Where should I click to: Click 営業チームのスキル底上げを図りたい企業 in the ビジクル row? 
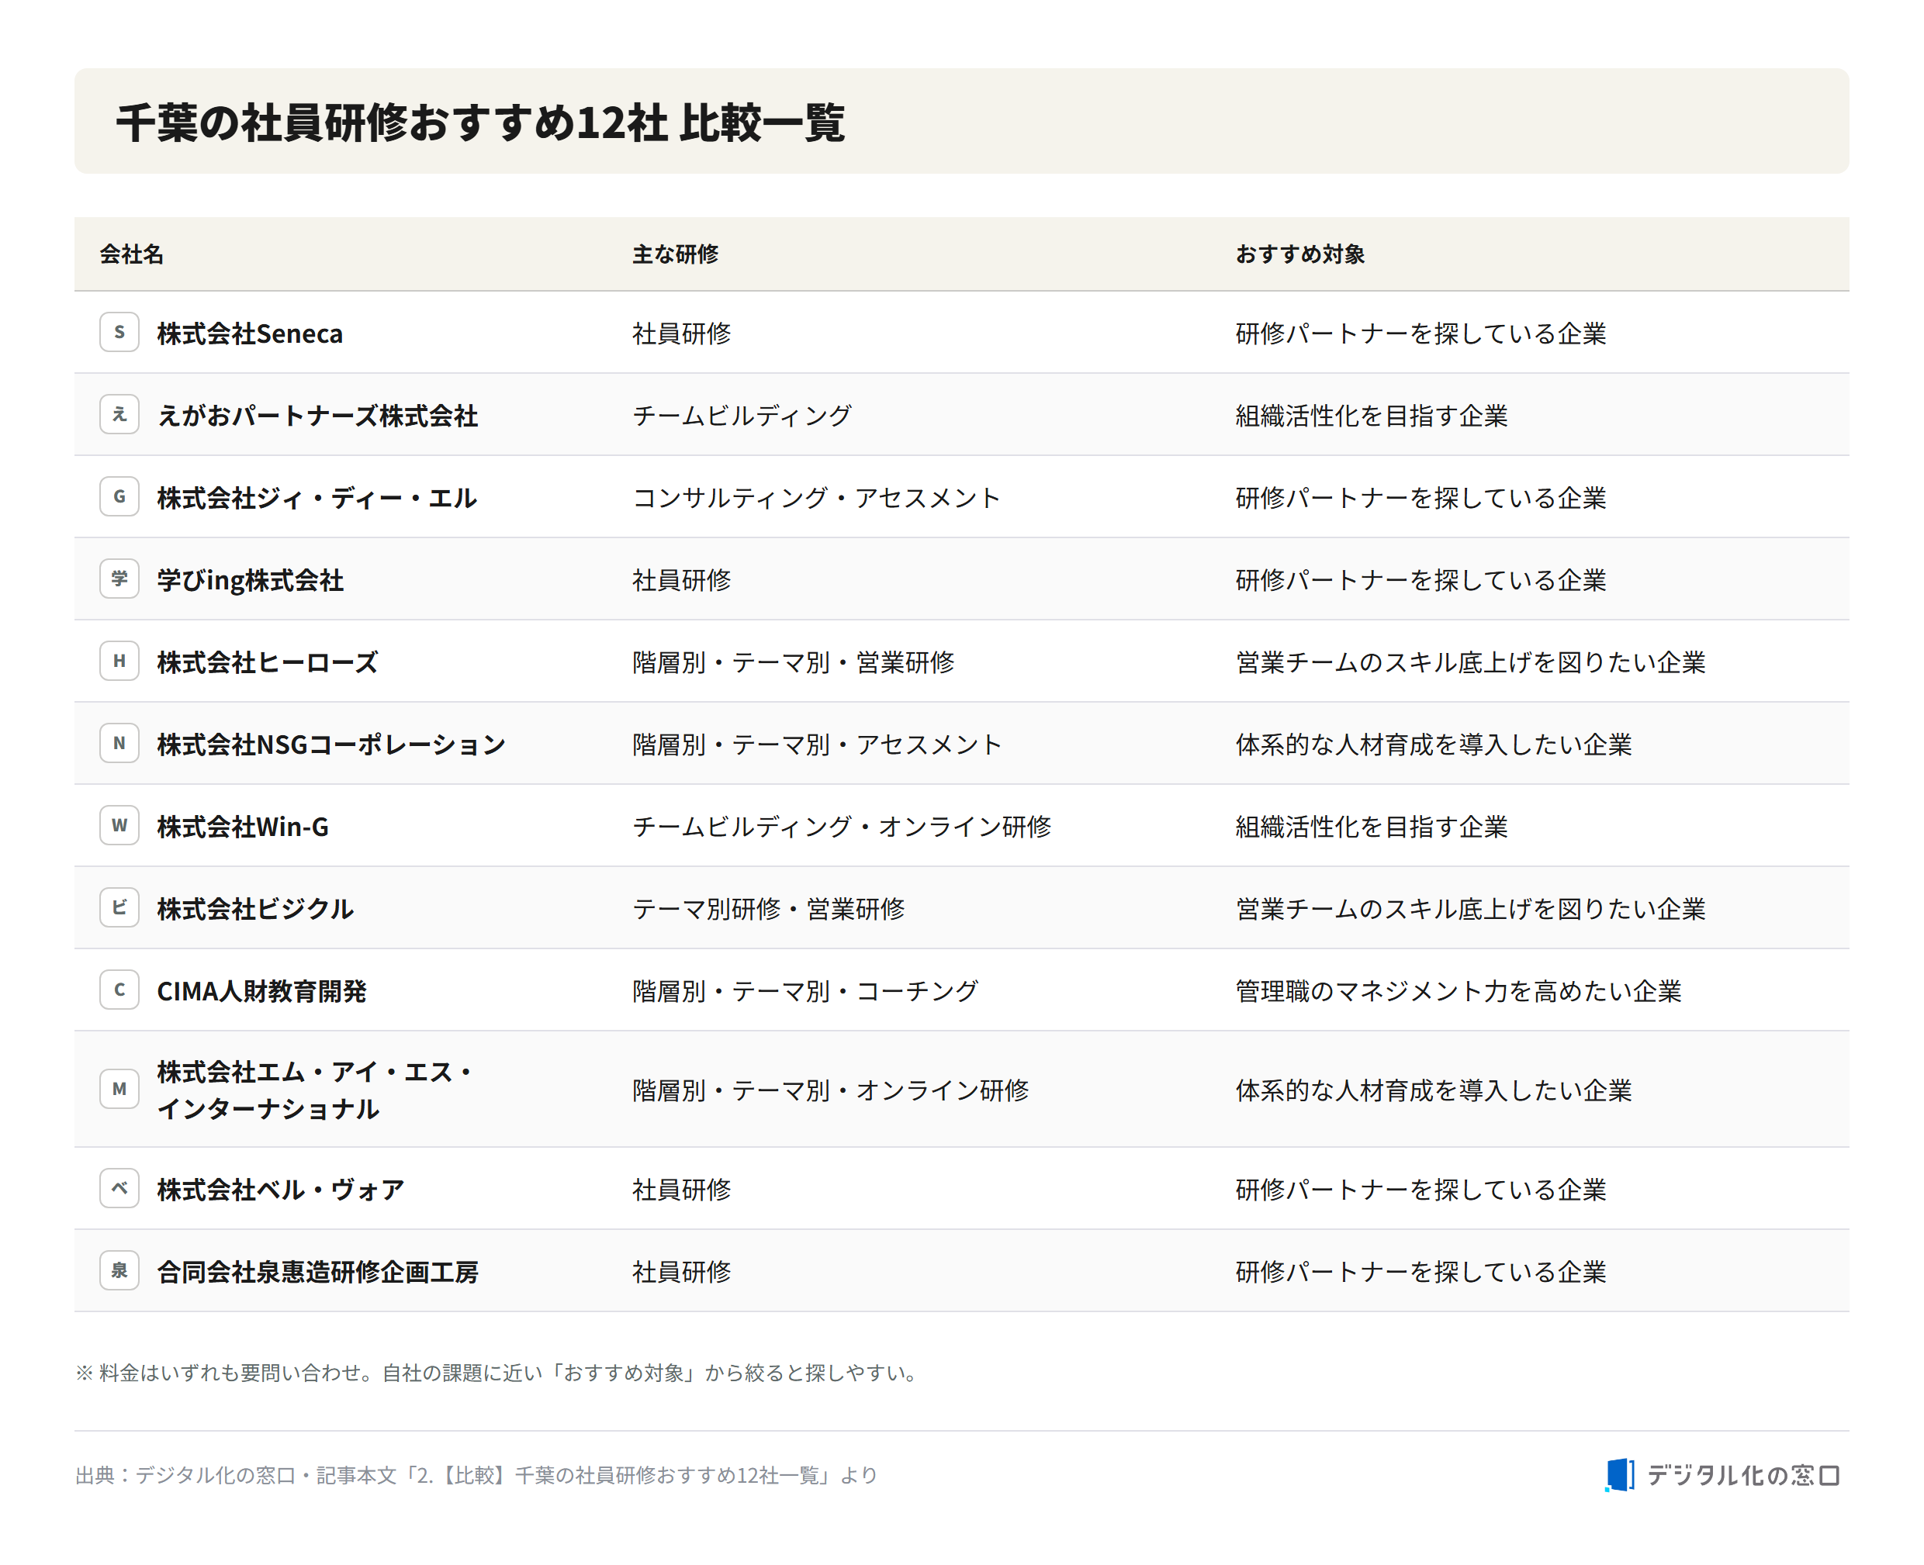pyautogui.click(x=1470, y=909)
